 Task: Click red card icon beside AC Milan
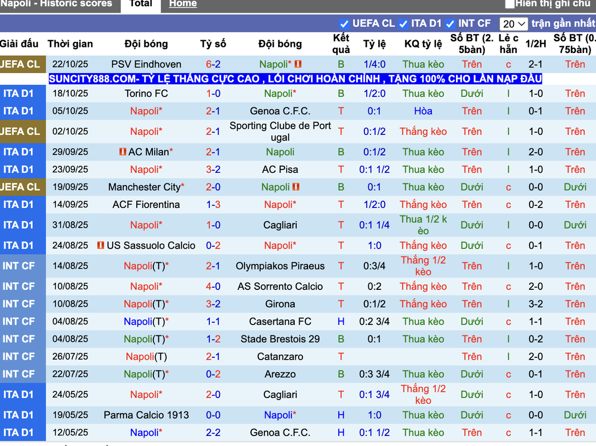(x=122, y=152)
